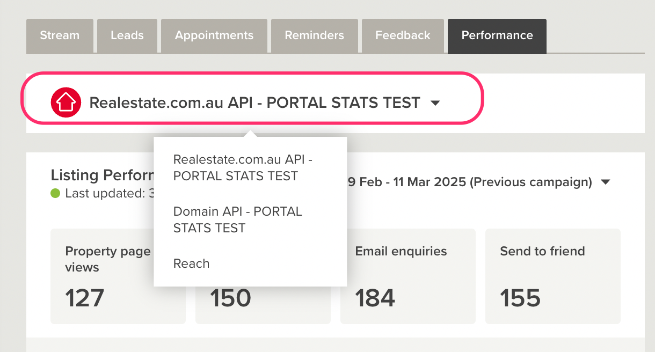The image size is (655, 352).
Task: Click the Performance tab
Action: [497, 36]
